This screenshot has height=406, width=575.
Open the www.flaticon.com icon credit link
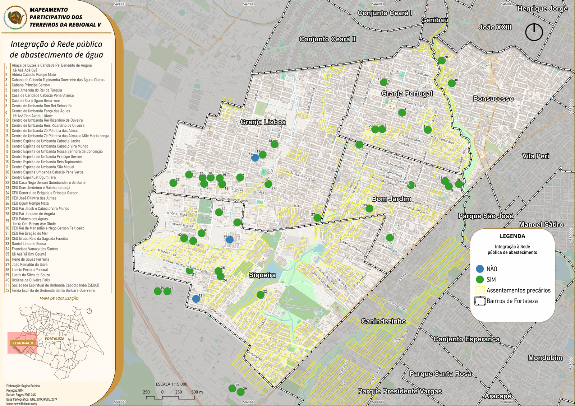click(25, 404)
